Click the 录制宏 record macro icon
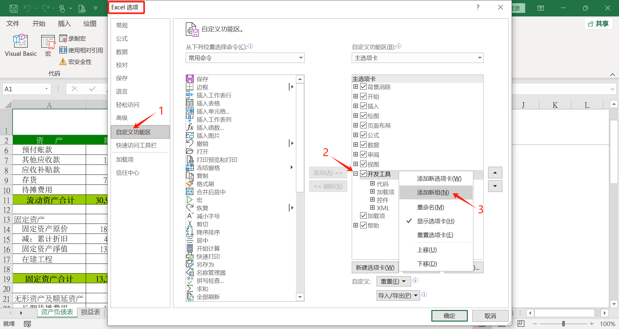The width and height of the screenshot is (619, 329). (63, 38)
